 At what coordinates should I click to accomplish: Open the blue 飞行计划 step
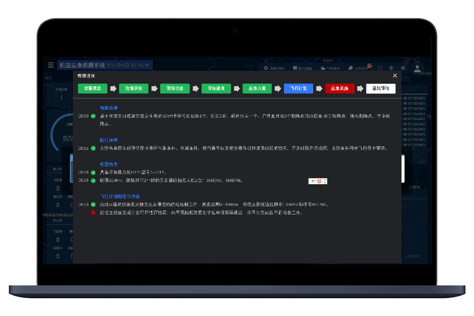click(298, 88)
